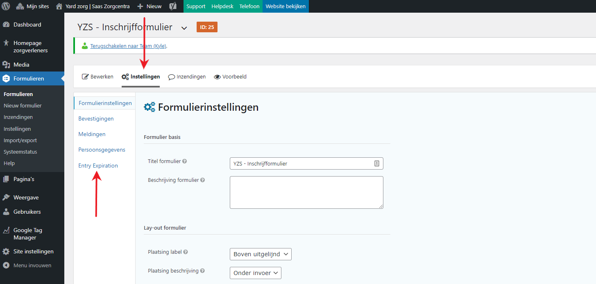Click Site instellingen gear icon
The image size is (596, 284).
6,251
